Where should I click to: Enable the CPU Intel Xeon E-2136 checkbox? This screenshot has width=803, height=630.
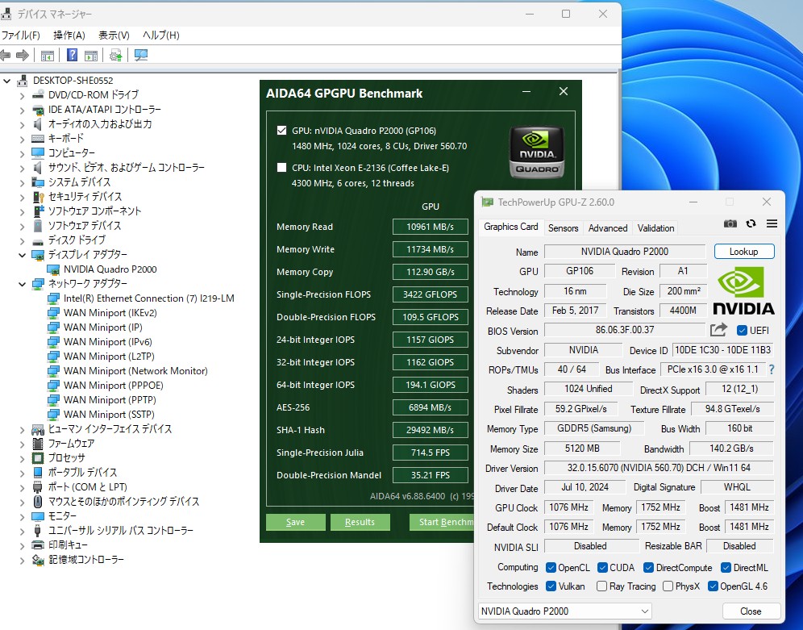[281, 168]
